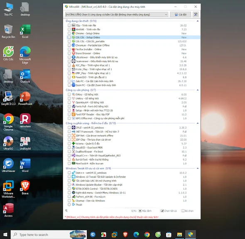Open the Recycle Bin on desktop
The height and width of the screenshot is (239, 245).
[x=8, y=31]
